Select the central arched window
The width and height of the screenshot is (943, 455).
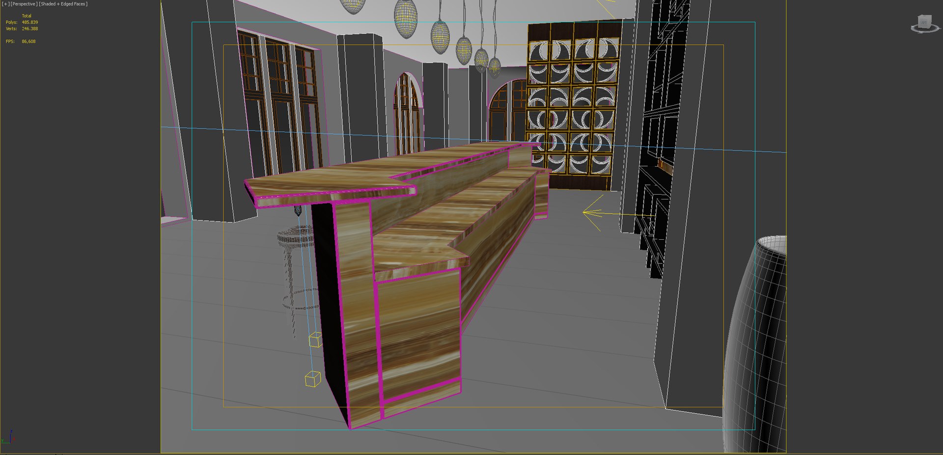coord(407,114)
